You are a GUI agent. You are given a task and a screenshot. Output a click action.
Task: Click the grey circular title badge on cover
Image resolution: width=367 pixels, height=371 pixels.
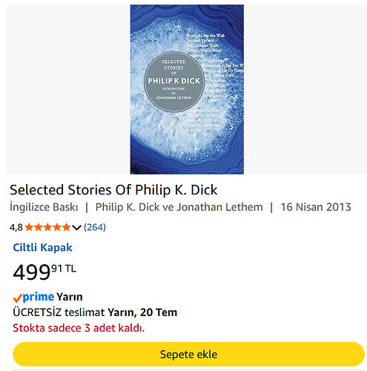click(x=174, y=82)
